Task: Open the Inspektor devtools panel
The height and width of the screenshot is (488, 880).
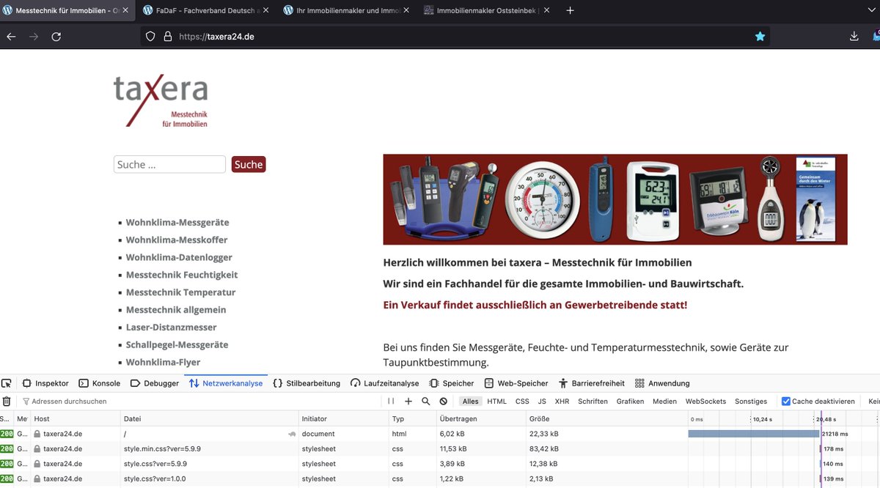Action: point(45,383)
